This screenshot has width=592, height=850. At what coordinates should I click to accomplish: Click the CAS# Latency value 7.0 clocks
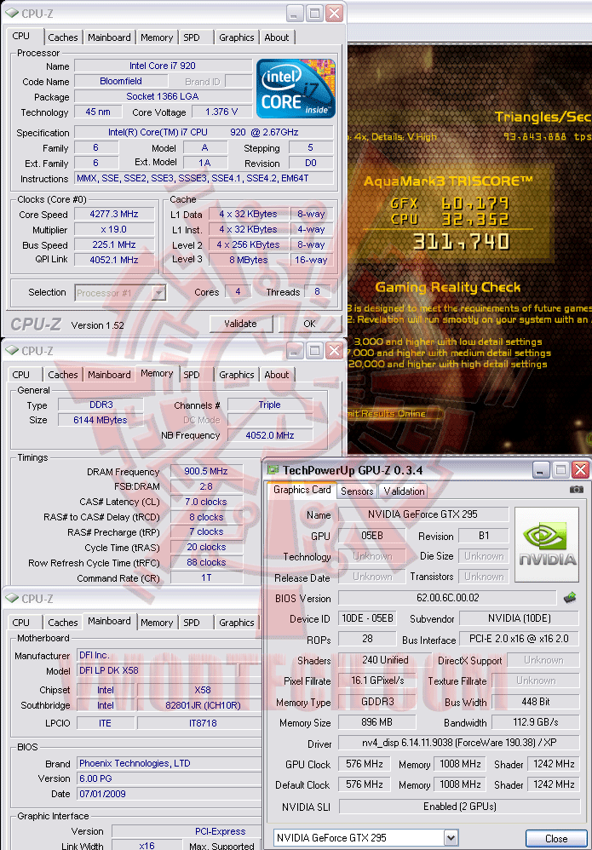206,502
